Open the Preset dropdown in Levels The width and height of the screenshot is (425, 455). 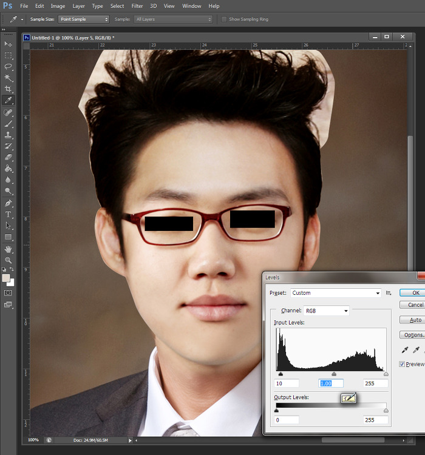coord(335,293)
